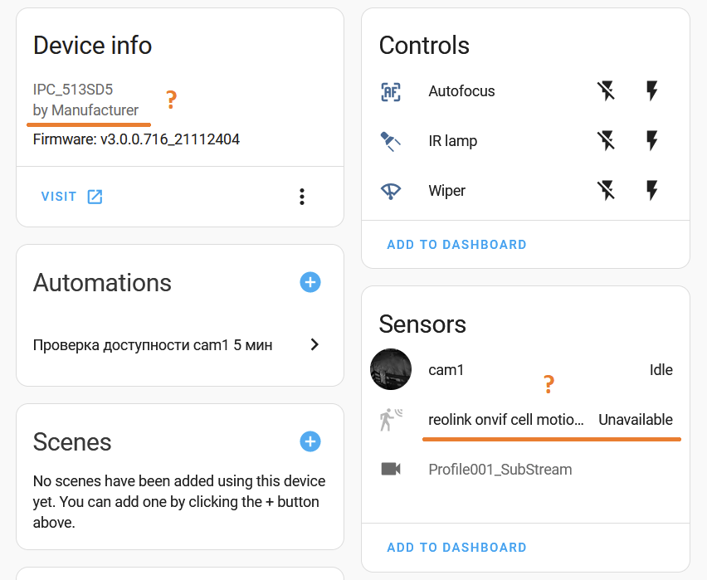This screenshot has width=707, height=580.
Task: Click the Controls heading
Action: click(424, 46)
